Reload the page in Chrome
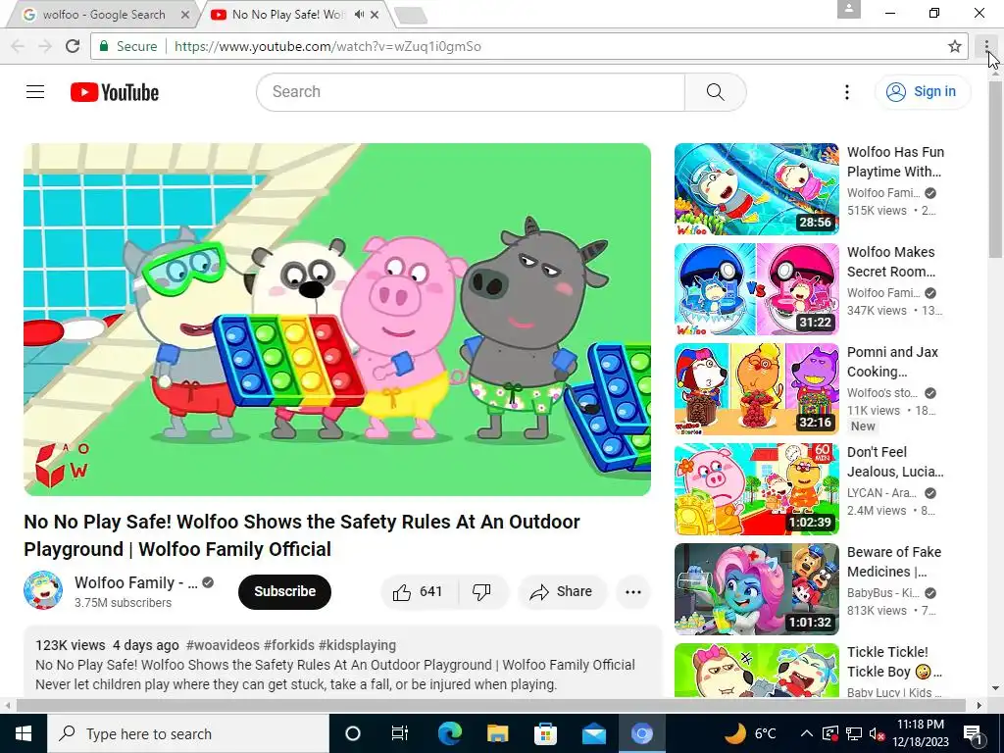 pos(73,46)
